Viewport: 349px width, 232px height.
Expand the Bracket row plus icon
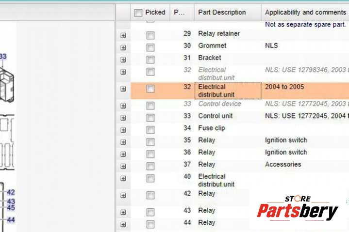123,60
